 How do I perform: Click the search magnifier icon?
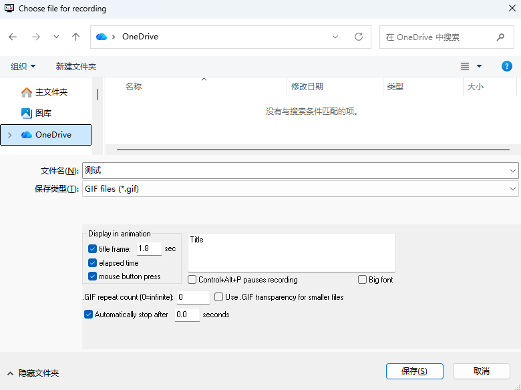[500, 37]
